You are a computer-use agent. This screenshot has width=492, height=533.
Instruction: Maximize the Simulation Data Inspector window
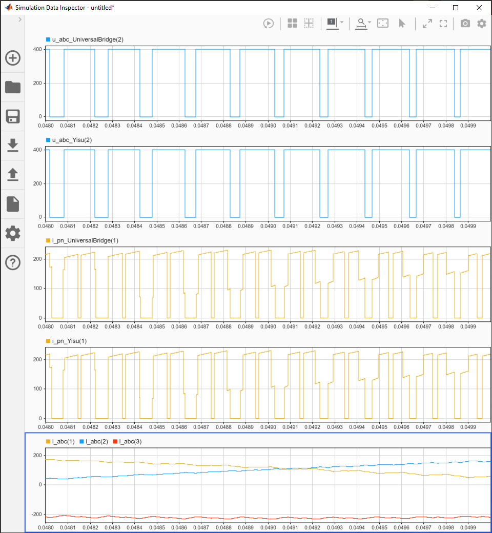tap(456, 8)
